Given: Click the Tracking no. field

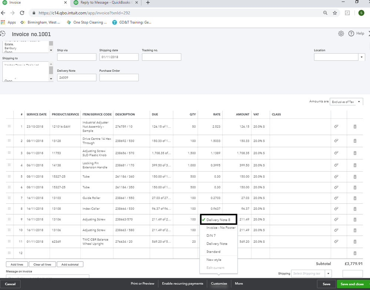Looking at the screenshot, I should pyautogui.click(x=161, y=57).
